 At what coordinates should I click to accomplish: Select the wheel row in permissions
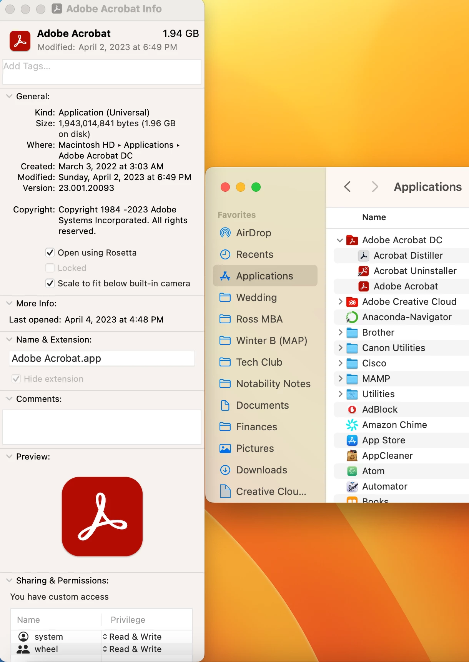click(x=101, y=649)
